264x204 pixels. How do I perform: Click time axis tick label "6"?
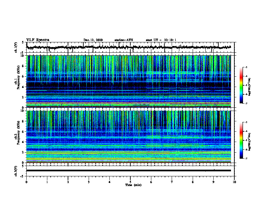(x=151, y=182)
